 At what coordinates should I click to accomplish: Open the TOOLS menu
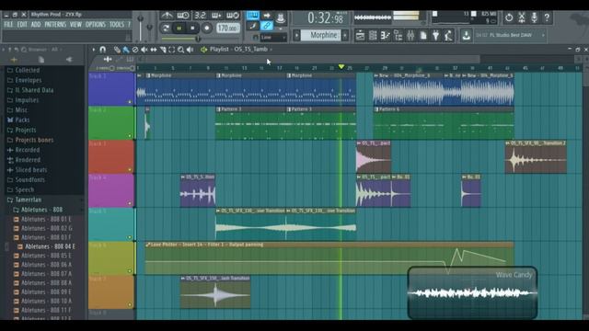tap(117, 25)
